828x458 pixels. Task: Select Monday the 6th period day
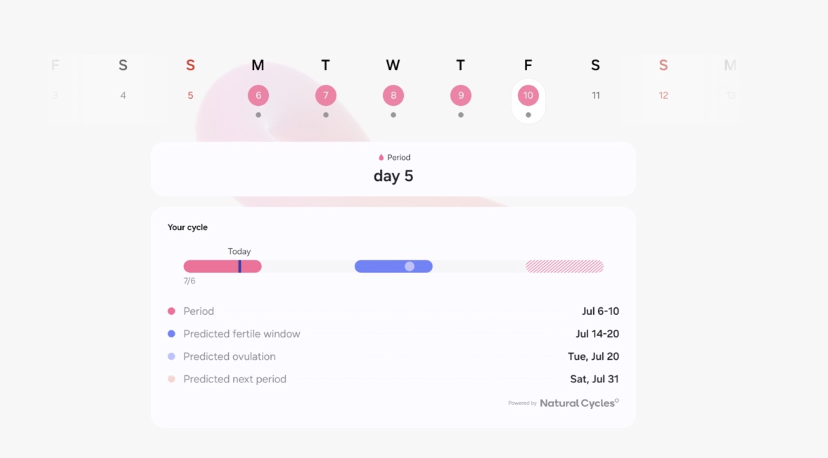click(258, 95)
